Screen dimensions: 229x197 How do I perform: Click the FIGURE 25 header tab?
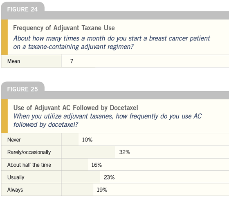coord(22,89)
